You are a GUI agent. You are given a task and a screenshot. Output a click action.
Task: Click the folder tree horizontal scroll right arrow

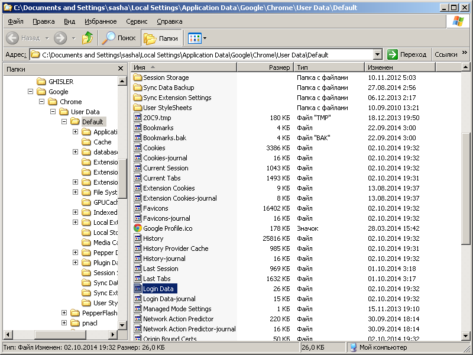click(x=113, y=334)
